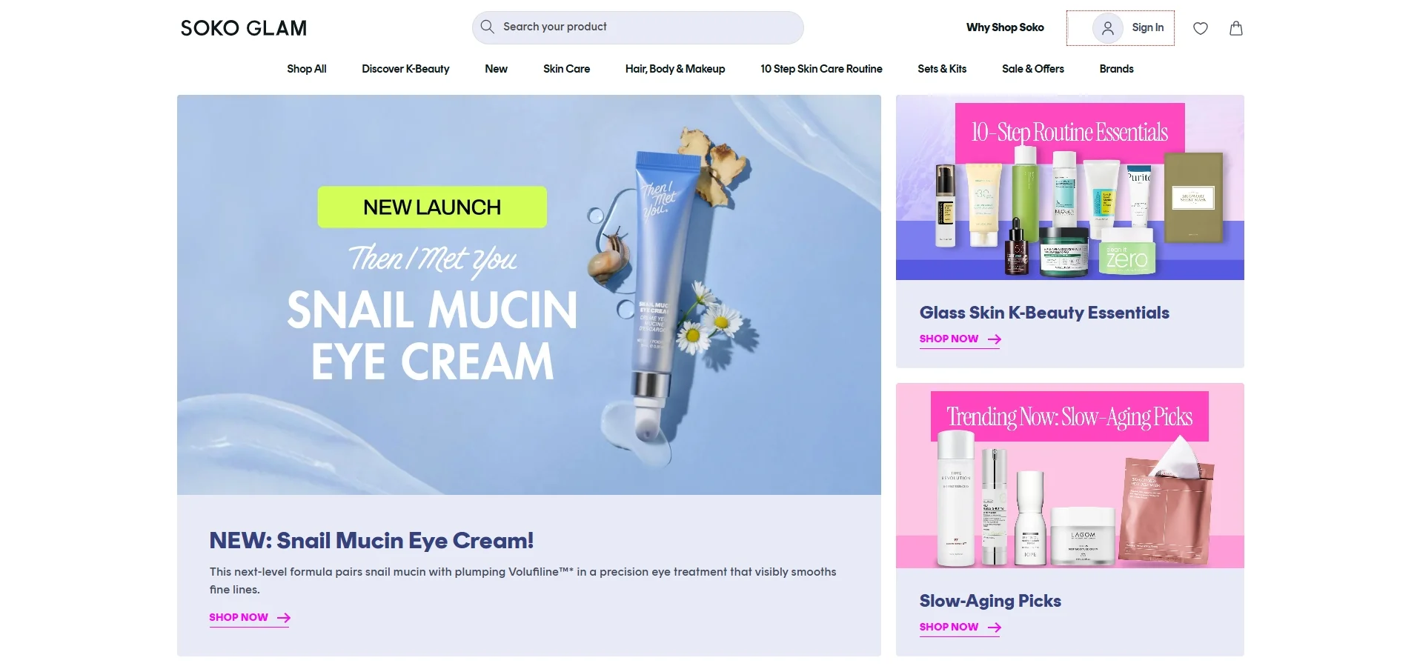Click the arrow beside Snail Mucin SHOP NOW
Screen dimensions: 1417x669
[x=282, y=617]
